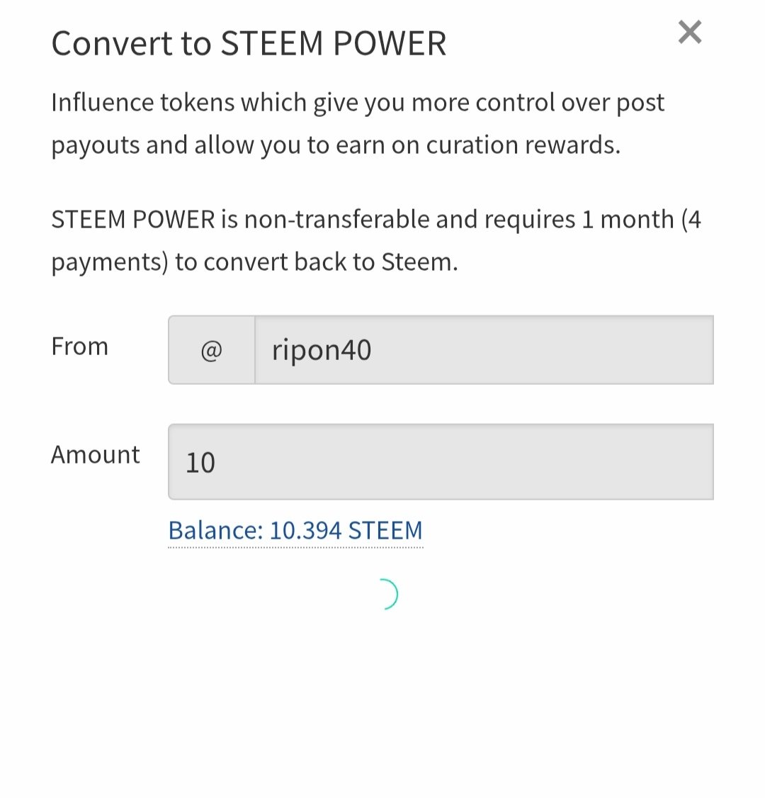Focus the Amount field showing 10

(441, 461)
